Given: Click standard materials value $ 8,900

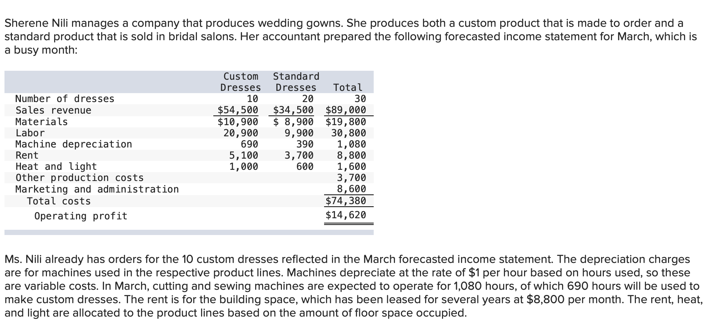Looking at the screenshot, I should click(293, 122).
